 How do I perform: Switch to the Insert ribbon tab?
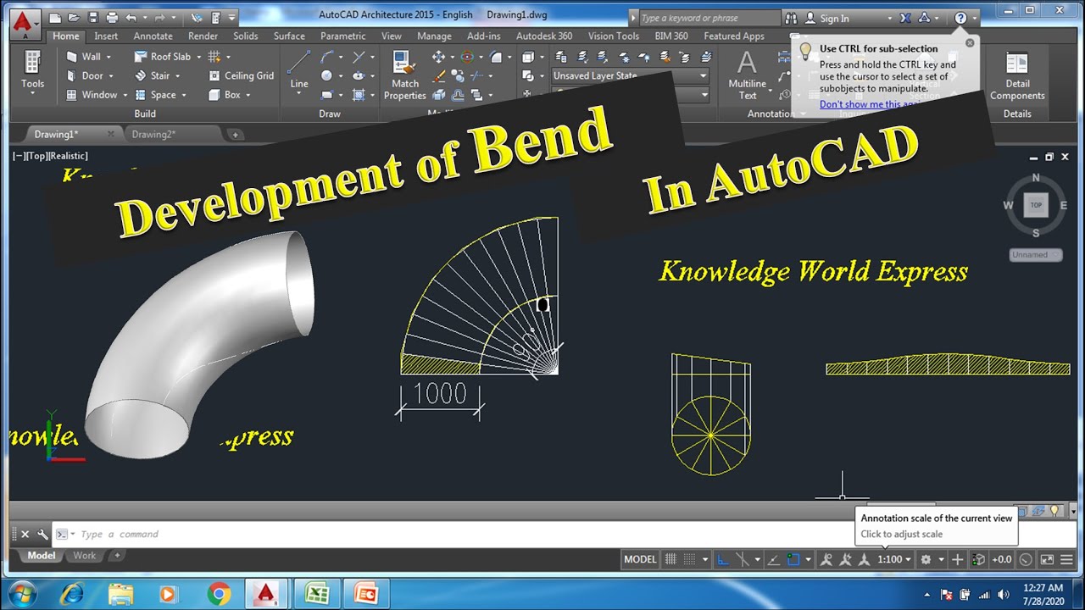[x=106, y=36]
